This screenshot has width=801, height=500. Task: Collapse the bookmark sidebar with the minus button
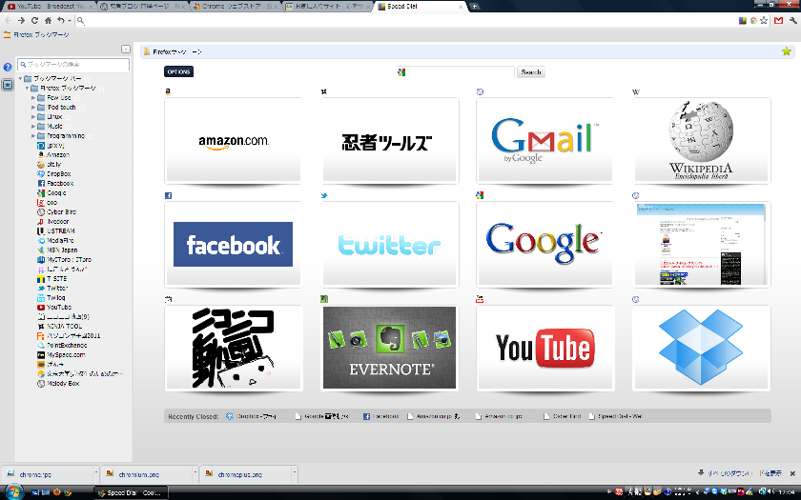tap(126, 49)
